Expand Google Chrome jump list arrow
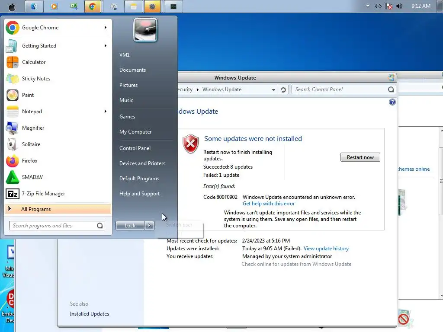This screenshot has height=332, width=443. pyautogui.click(x=106, y=27)
